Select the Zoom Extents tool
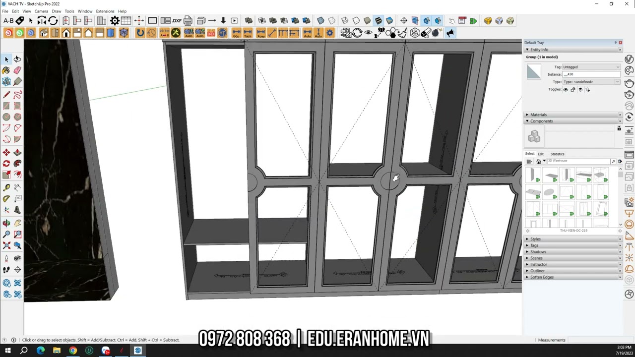 pos(6,245)
